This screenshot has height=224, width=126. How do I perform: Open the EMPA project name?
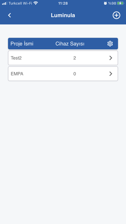click(17, 74)
